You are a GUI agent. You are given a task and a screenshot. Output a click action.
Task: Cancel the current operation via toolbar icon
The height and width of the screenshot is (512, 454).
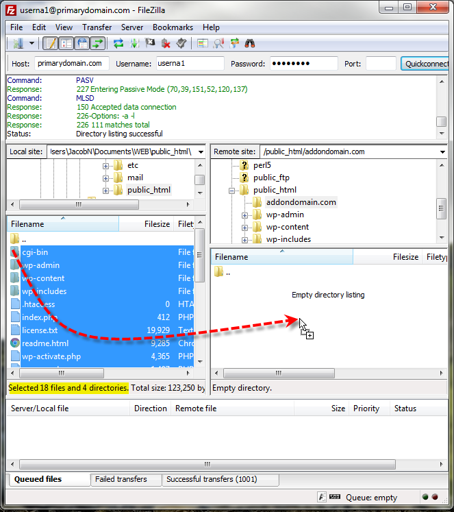tap(150, 43)
